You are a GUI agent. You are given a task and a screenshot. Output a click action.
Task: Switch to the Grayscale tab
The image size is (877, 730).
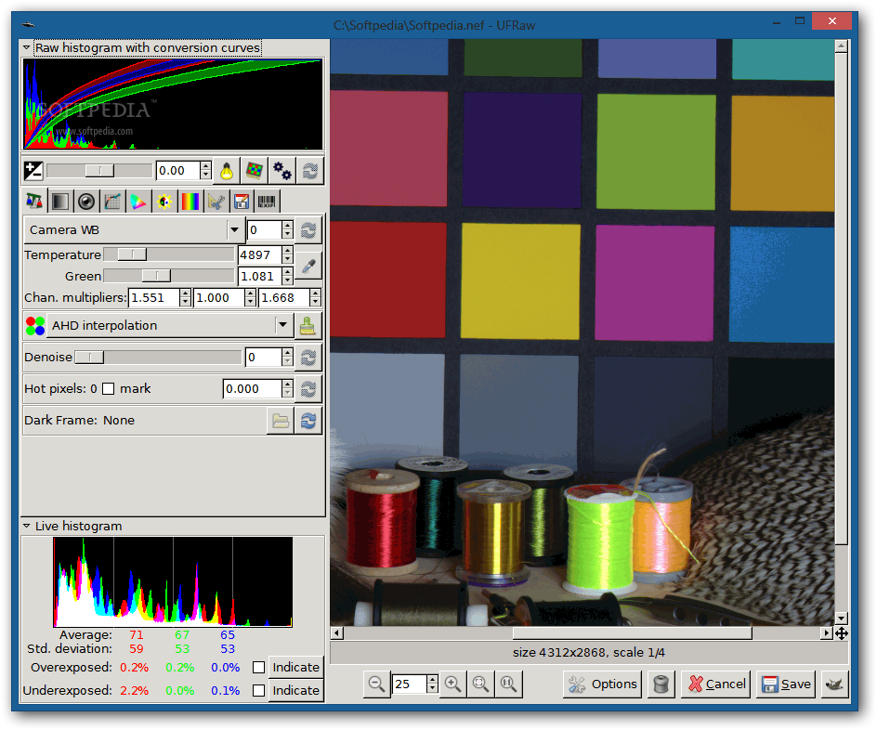point(59,202)
